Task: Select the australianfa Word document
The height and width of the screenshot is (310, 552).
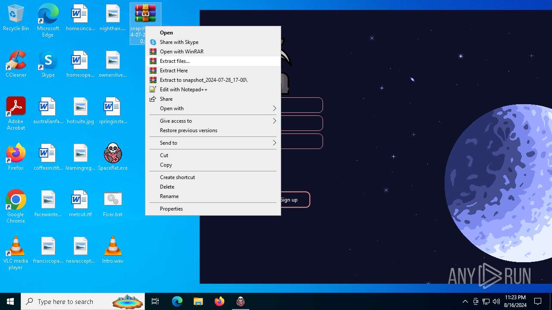Action: [x=48, y=111]
